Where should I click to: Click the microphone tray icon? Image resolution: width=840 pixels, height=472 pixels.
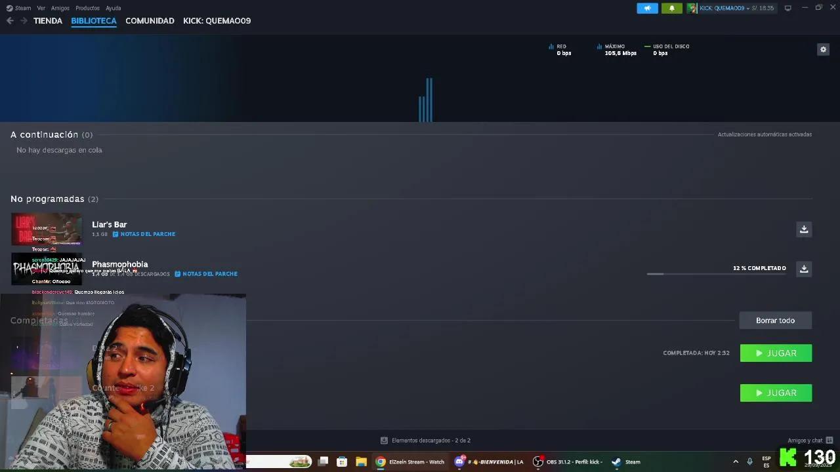click(749, 462)
